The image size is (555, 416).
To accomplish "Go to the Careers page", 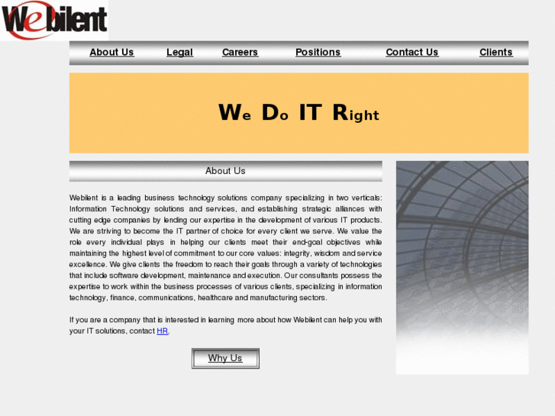I will click(240, 53).
